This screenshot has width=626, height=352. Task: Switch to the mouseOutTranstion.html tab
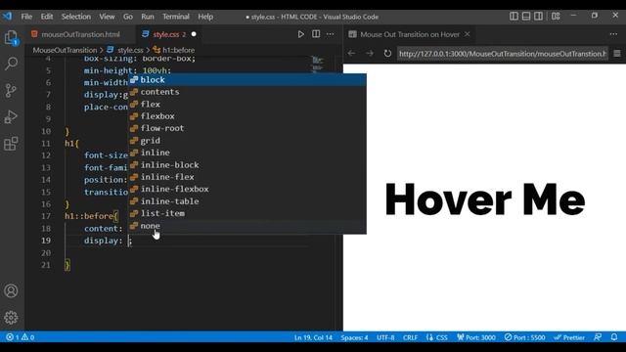(x=80, y=34)
